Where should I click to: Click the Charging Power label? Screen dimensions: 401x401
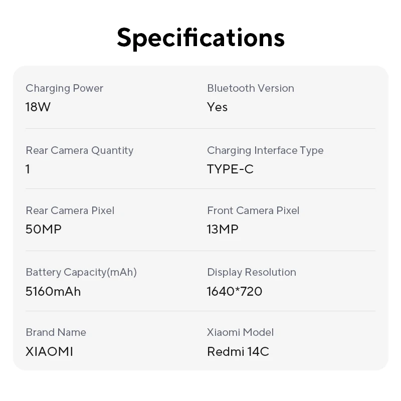[64, 88]
